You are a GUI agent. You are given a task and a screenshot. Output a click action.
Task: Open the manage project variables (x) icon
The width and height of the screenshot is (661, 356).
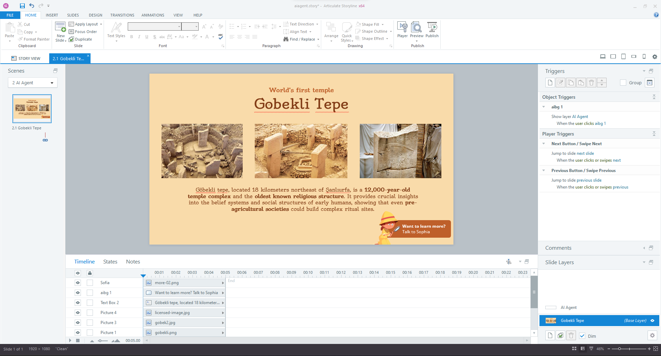click(x=650, y=83)
